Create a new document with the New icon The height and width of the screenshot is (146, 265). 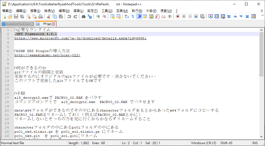(x=4, y=16)
